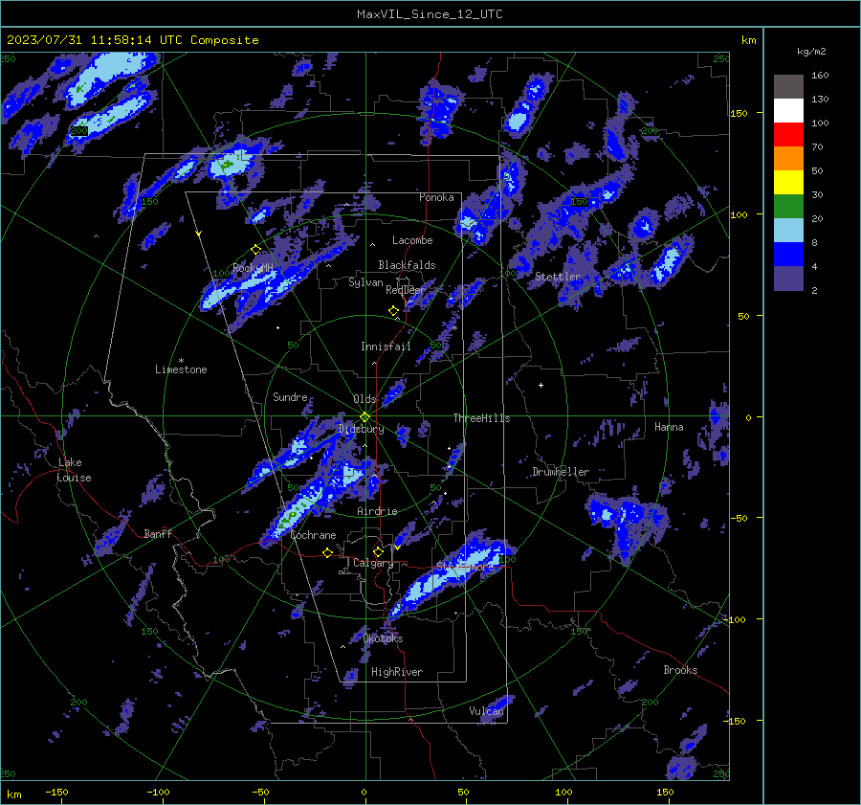The height and width of the screenshot is (805, 861).
Task: Click the Calgary city label
Action: point(373,563)
